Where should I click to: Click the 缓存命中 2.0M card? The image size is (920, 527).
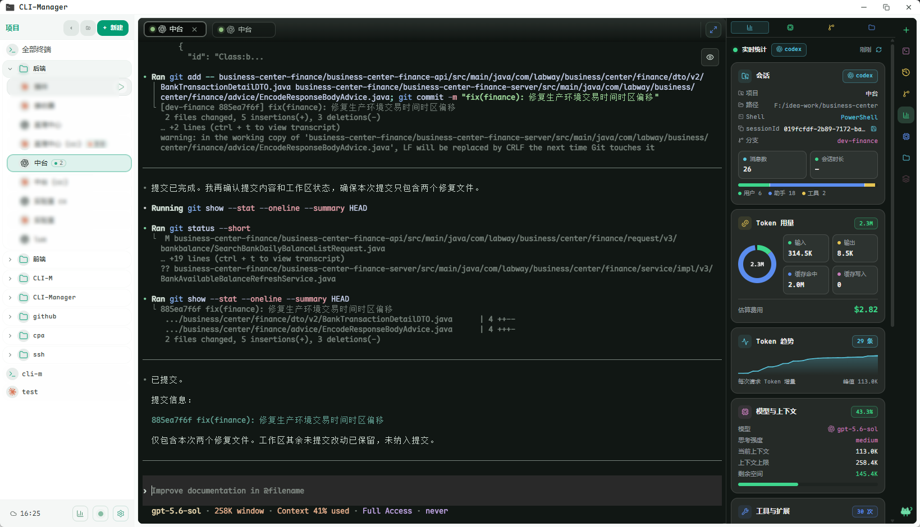tap(806, 280)
